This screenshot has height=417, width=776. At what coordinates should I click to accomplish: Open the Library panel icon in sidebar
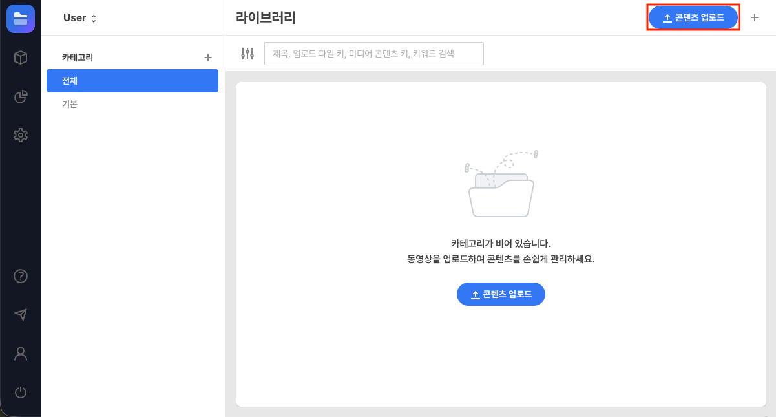tap(21, 18)
